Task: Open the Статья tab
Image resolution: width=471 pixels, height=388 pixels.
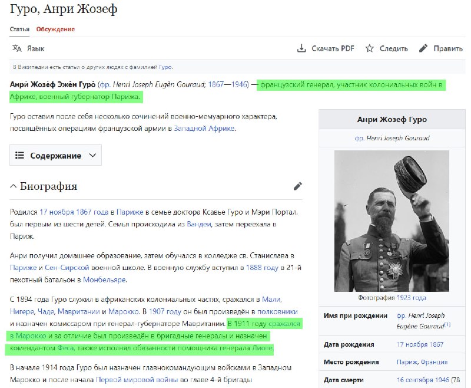Action: point(19,29)
